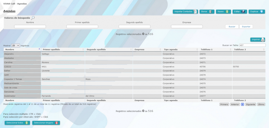The image size is (269, 128).
Task: Duplicate the entry with Duplicar
Action: [x=257, y=12]
